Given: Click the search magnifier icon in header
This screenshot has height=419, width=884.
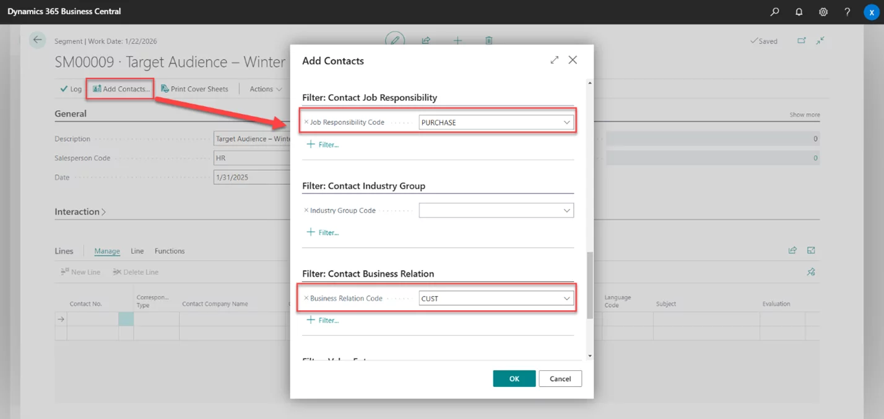Looking at the screenshot, I should point(774,12).
